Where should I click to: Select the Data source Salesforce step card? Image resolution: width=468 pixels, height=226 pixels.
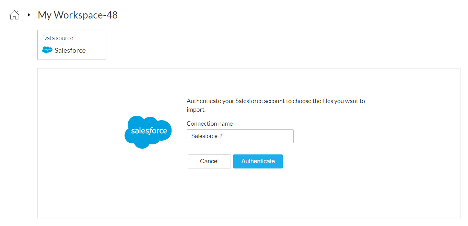tap(72, 45)
